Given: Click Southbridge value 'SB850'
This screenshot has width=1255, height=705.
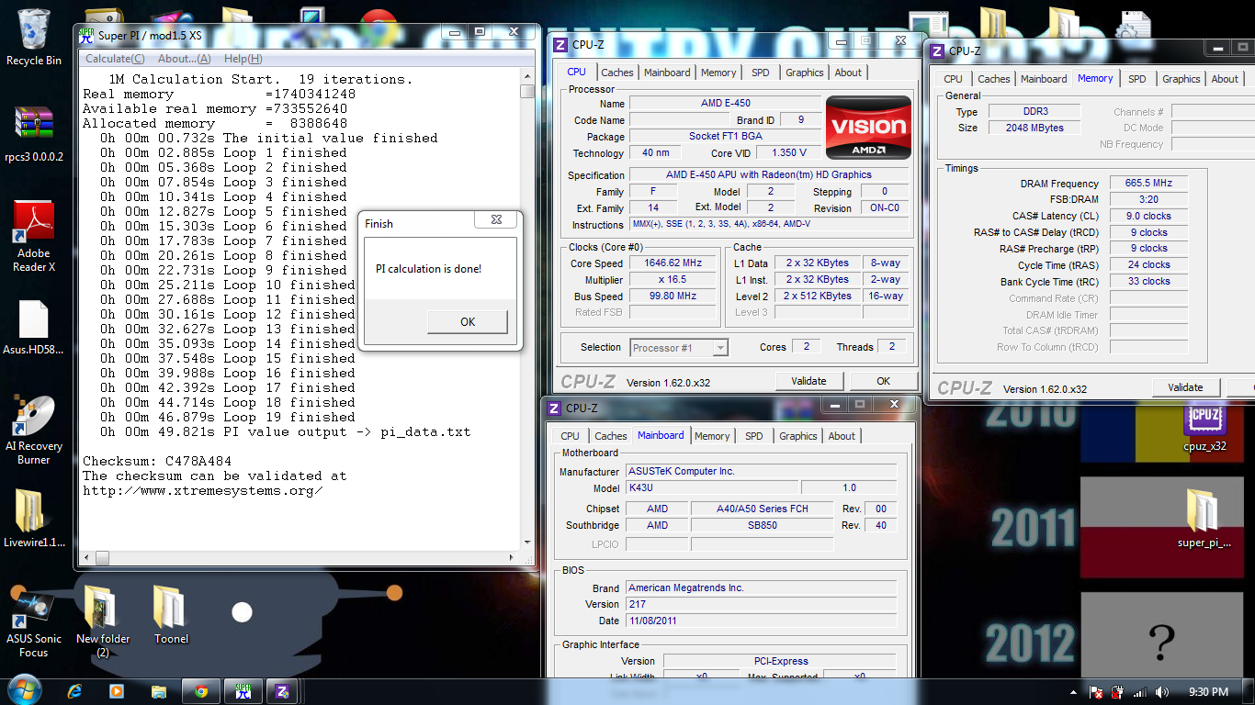Looking at the screenshot, I should pos(762,525).
